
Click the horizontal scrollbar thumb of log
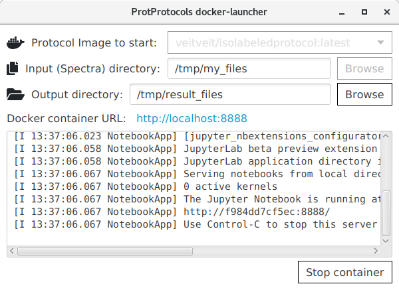coord(105,251)
